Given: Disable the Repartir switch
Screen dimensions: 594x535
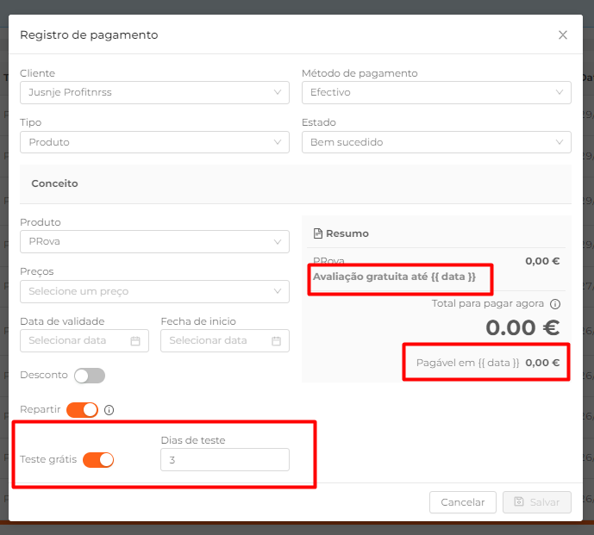Looking at the screenshot, I should click(82, 410).
